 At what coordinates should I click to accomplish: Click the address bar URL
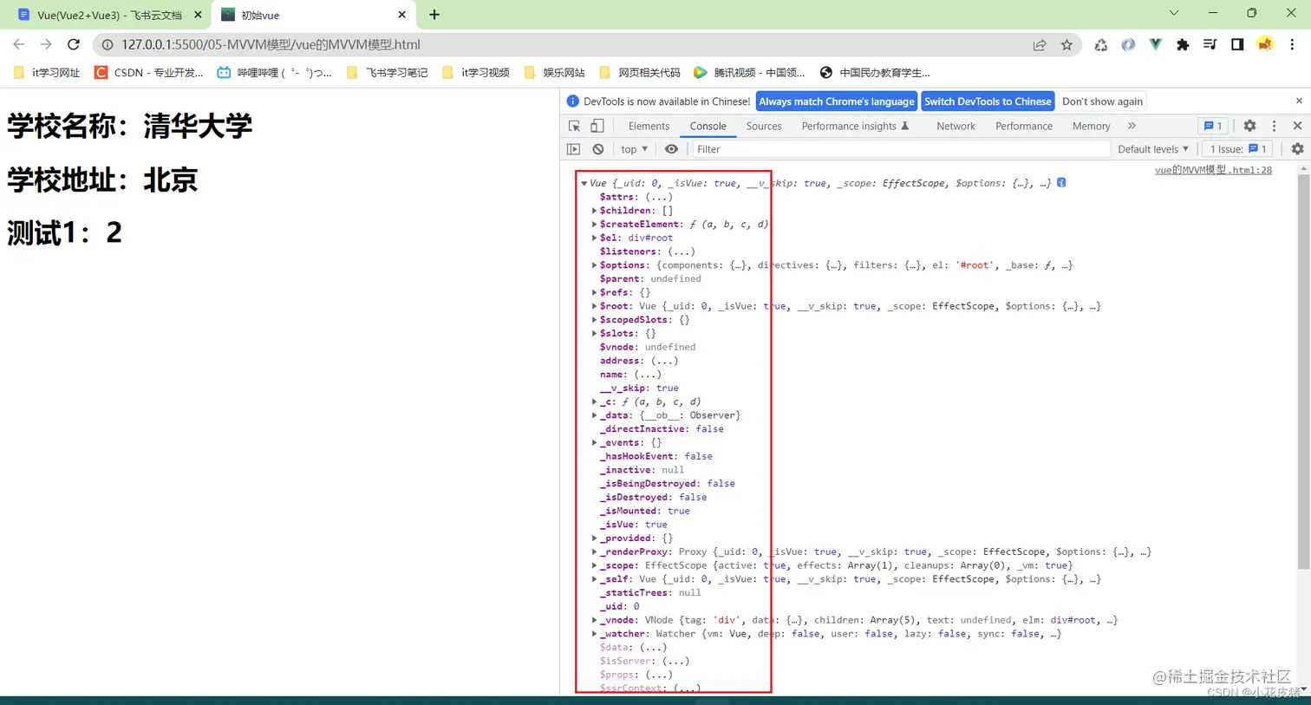[x=271, y=44]
